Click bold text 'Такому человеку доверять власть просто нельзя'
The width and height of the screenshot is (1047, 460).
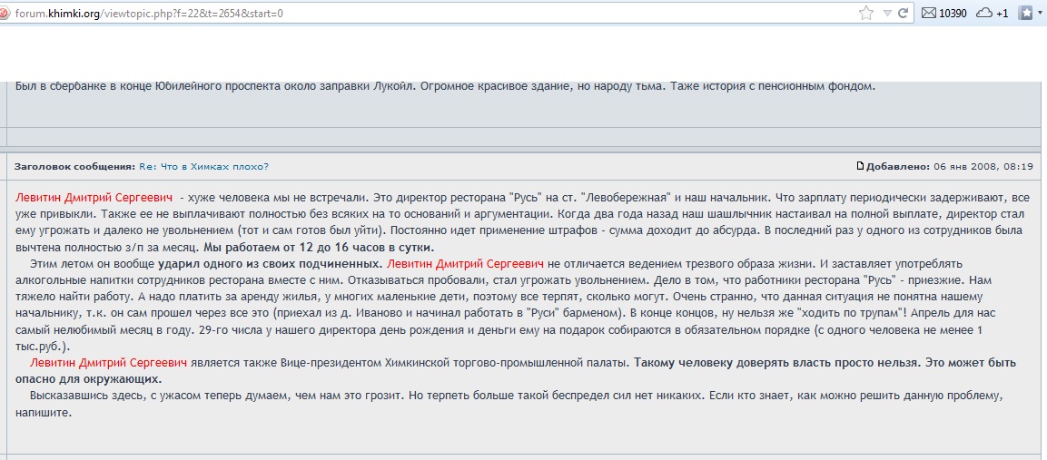pos(790,363)
